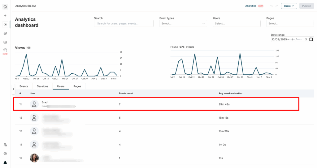Open the NEW-labeled feature icon in sidebar
The width and height of the screenshot is (317, 168).
(5, 50)
